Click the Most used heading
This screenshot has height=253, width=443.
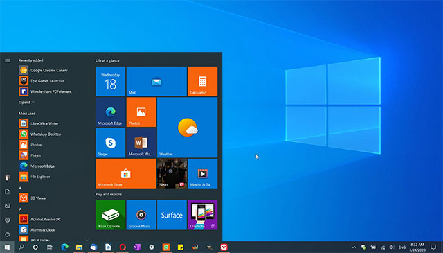tap(27, 114)
